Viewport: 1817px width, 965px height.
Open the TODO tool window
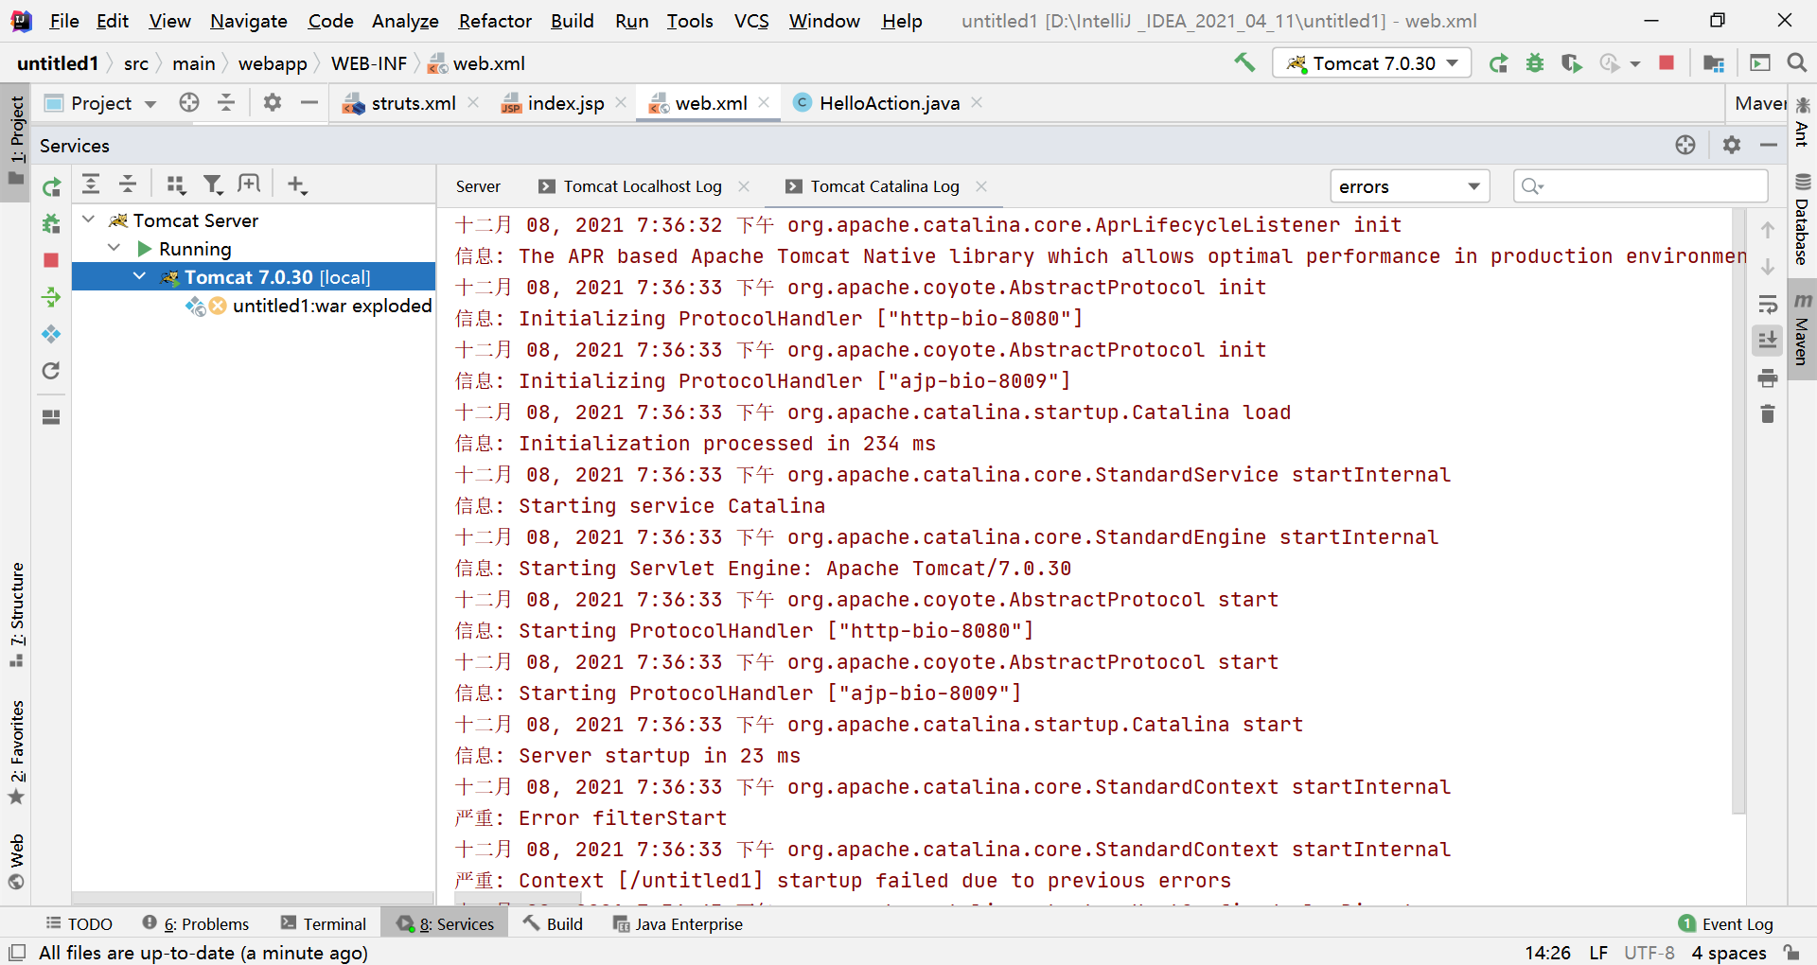click(x=79, y=923)
